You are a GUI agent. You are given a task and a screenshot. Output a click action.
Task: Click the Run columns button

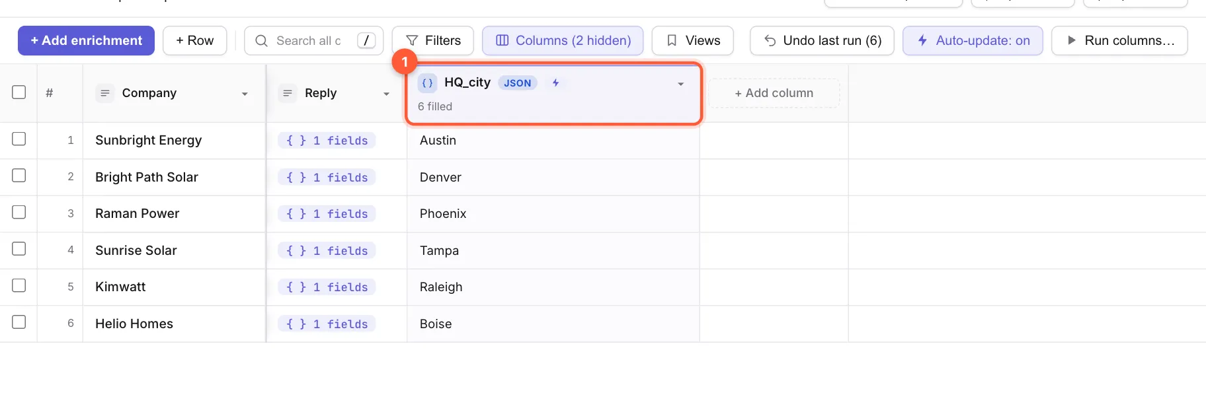tap(1120, 40)
